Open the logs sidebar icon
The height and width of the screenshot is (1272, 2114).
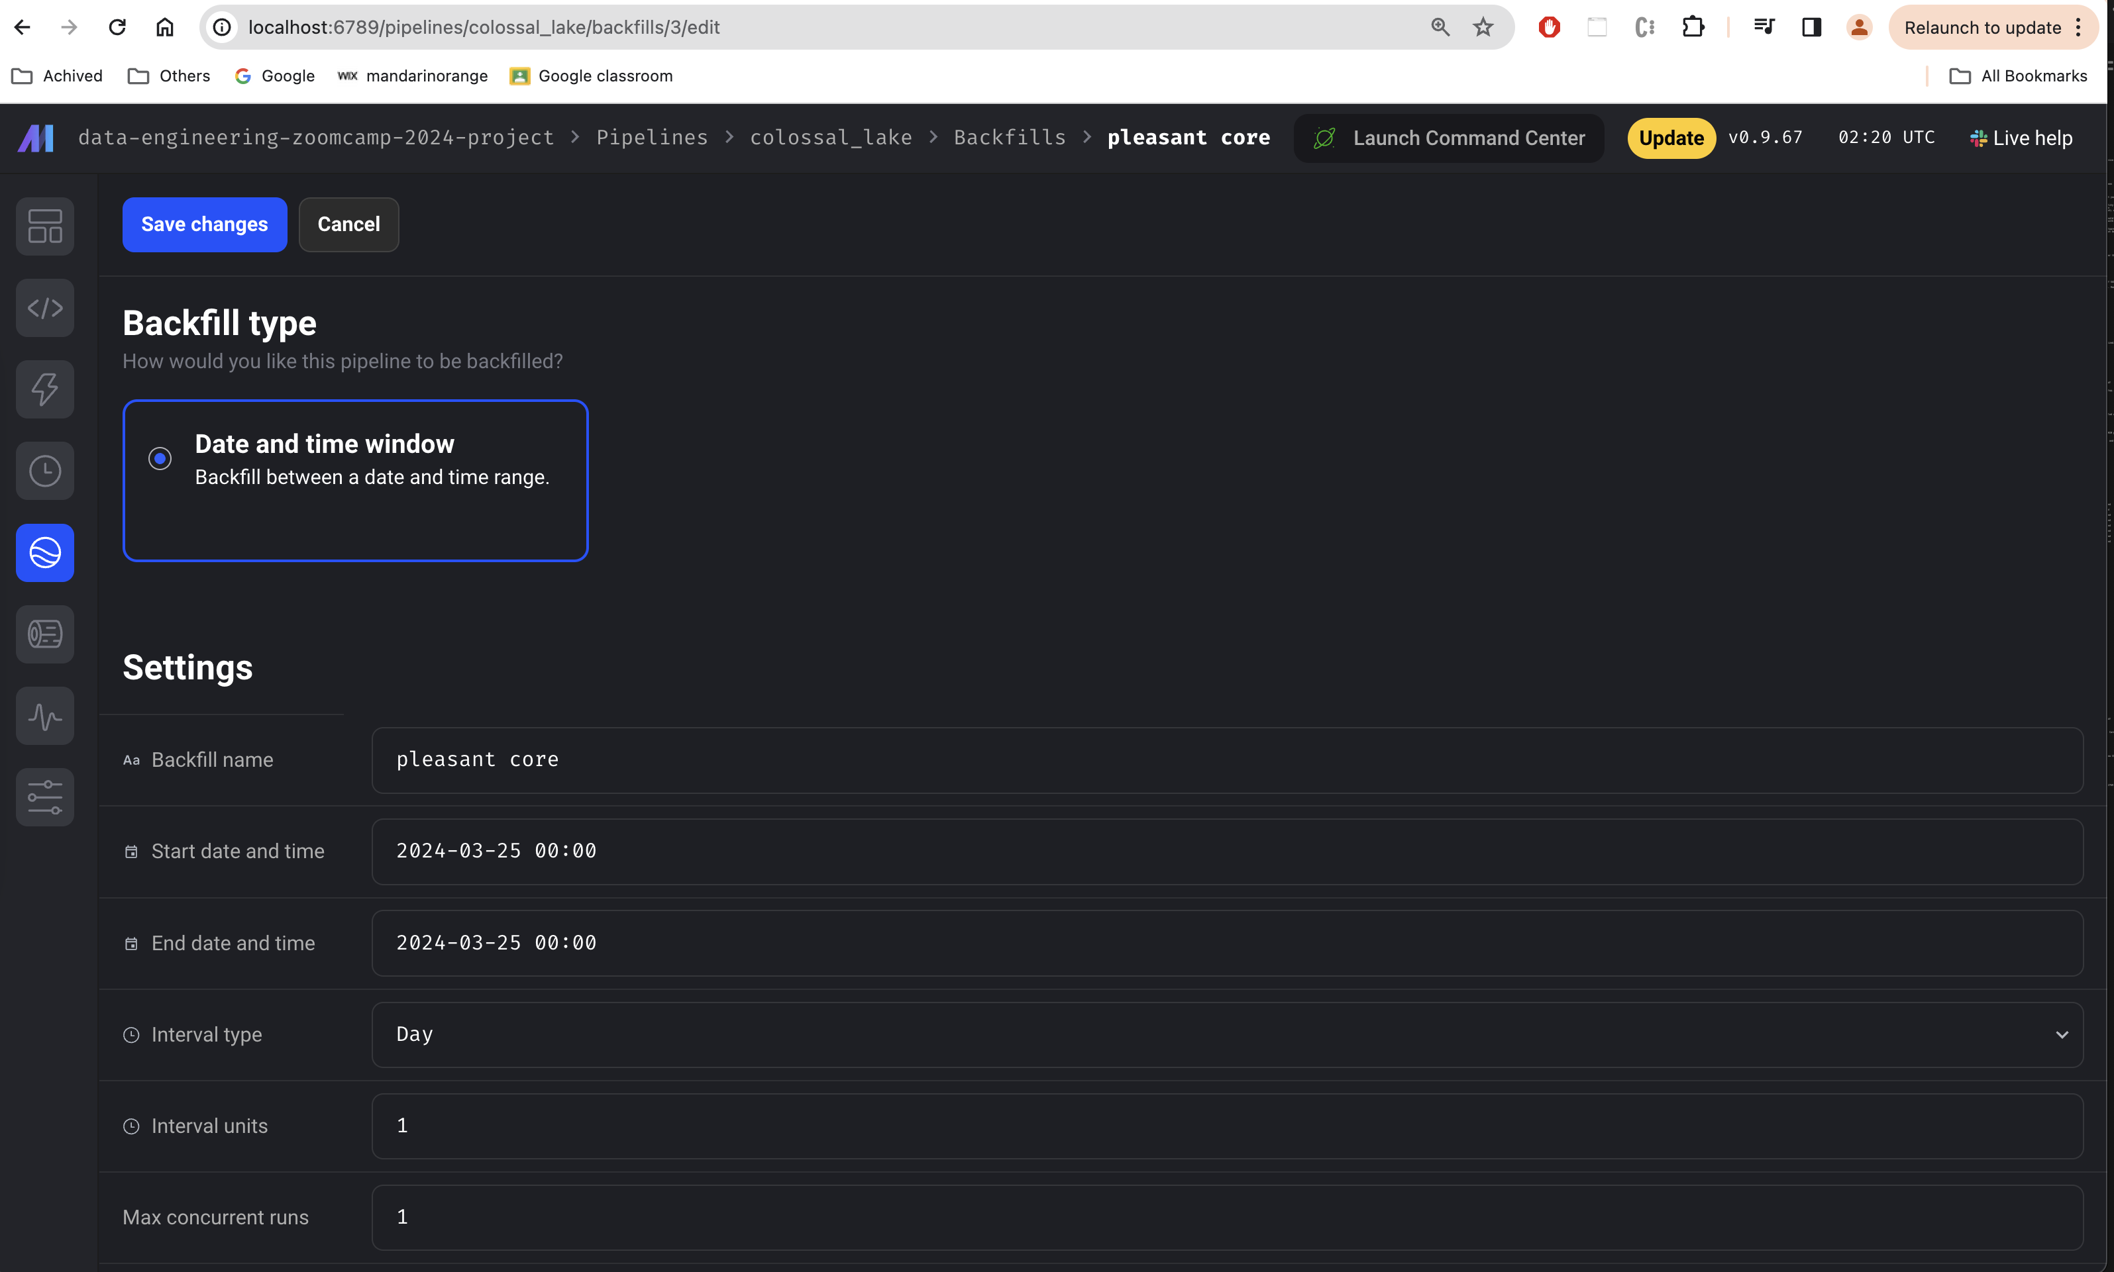click(44, 634)
